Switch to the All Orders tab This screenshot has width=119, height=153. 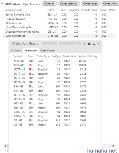coord(16,50)
